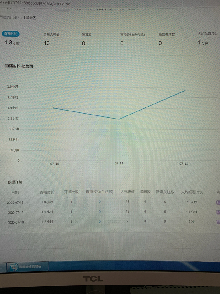Switch to the 弹幕数 metric
Screen dimensions: 220x294
coord(87,35)
